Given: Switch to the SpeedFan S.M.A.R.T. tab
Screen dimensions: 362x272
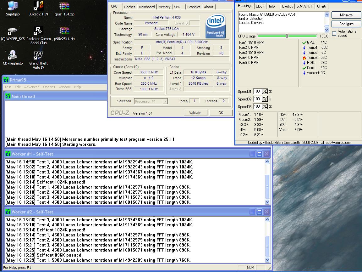Looking at the screenshot, I should point(305,6).
